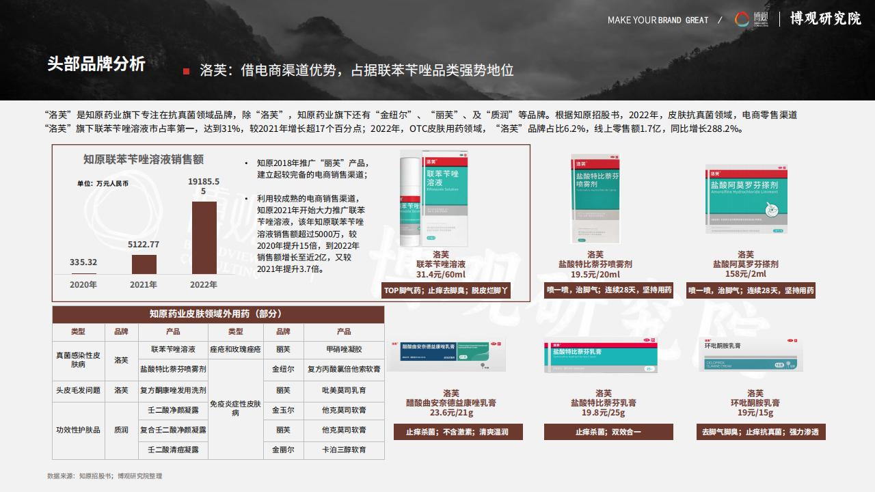Screen dimensions: 875x492
Task: Click the 2022年 bar in sales chart
Action: click(204, 238)
